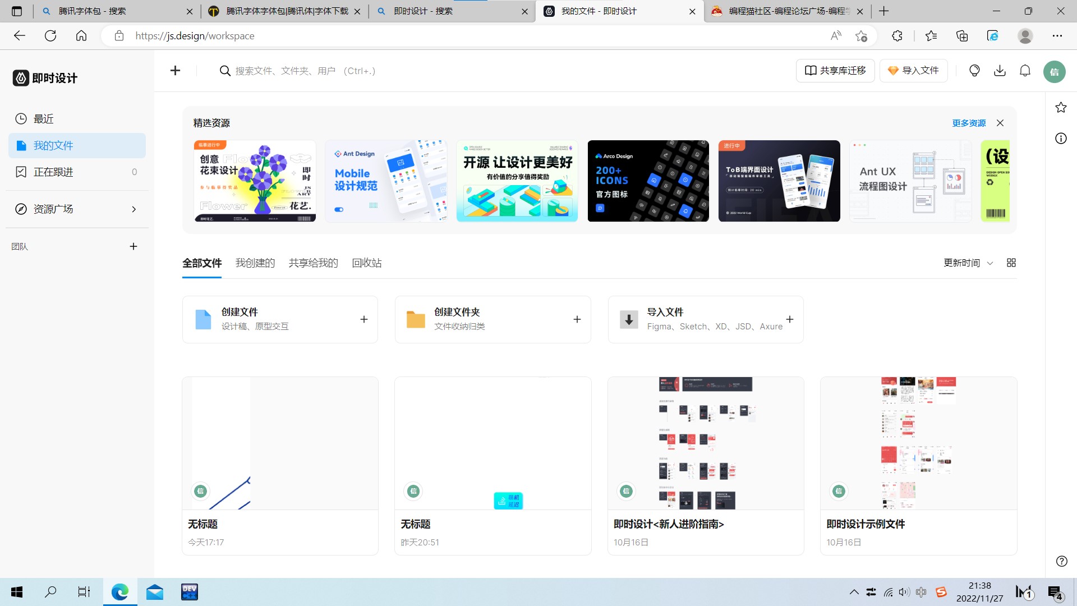
Task: Open the 最近 recent files section
Action: [x=77, y=119]
